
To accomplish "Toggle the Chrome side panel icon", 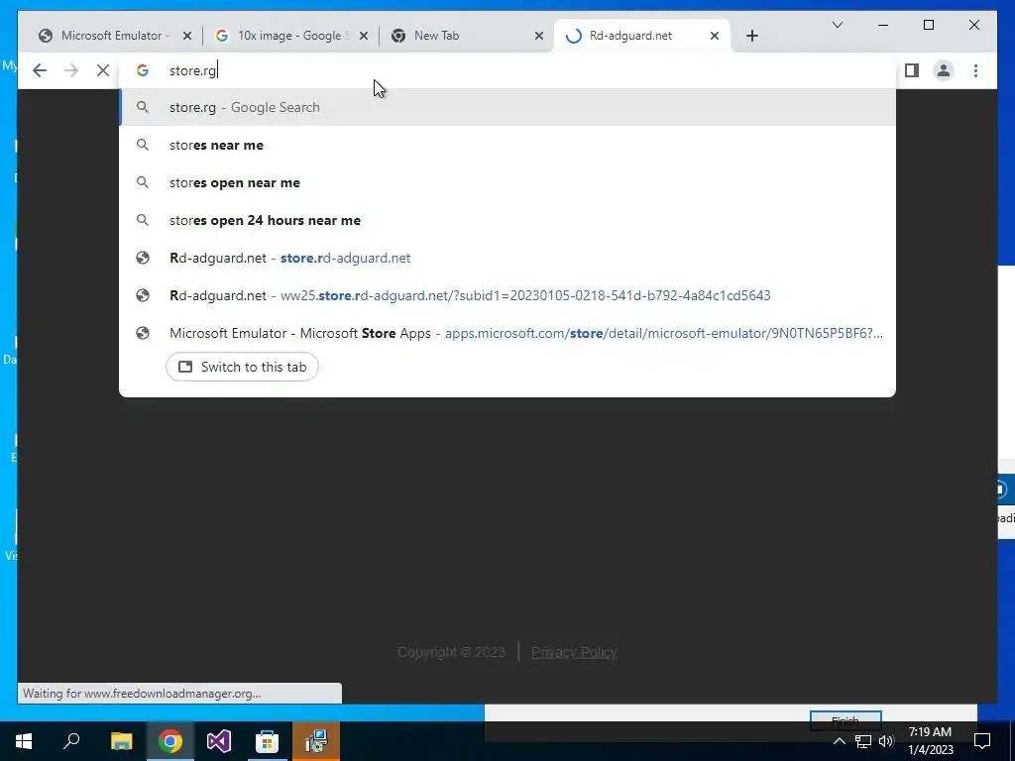I will coord(912,70).
